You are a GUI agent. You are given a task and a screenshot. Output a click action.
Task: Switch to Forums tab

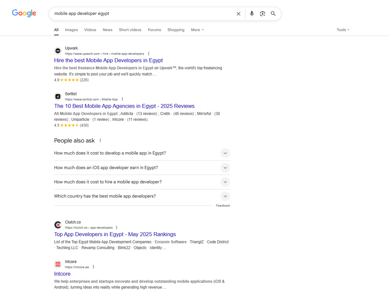tap(154, 30)
